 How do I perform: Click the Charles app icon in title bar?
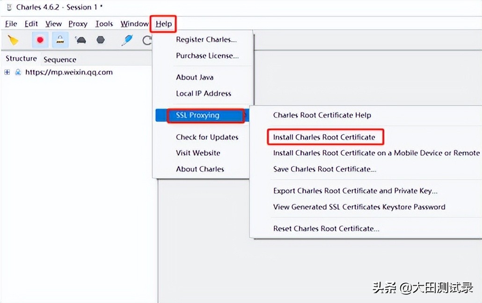tap(9, 7)
